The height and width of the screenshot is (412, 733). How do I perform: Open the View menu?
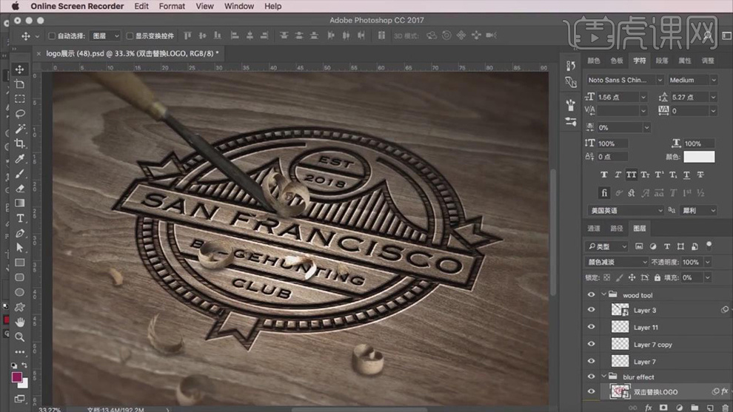(x=204, y=6)
